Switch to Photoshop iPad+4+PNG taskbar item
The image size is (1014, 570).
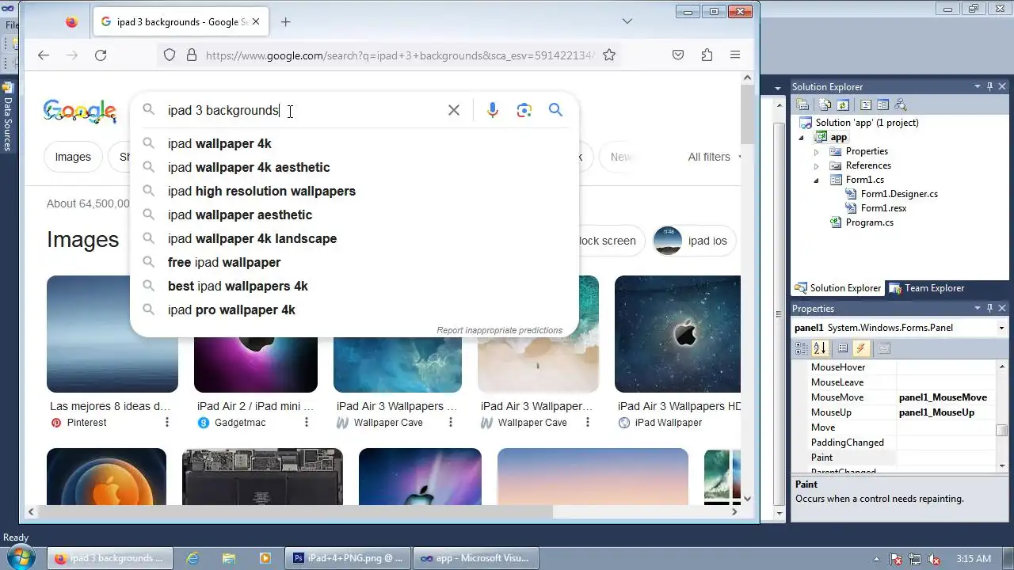click(x=347, y=558)
